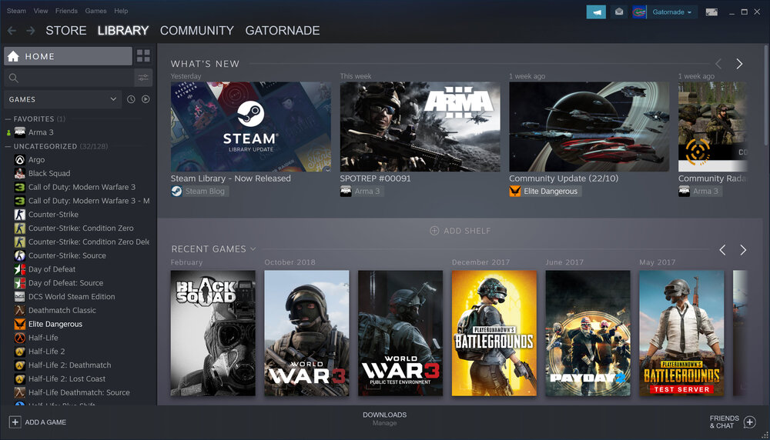Select Black Squad in the games list
The image size is (770, 440).
point(49,174)
